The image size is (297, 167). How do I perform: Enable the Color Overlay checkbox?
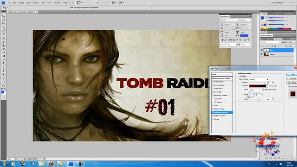pyautogui.click(x=213, y=109)
